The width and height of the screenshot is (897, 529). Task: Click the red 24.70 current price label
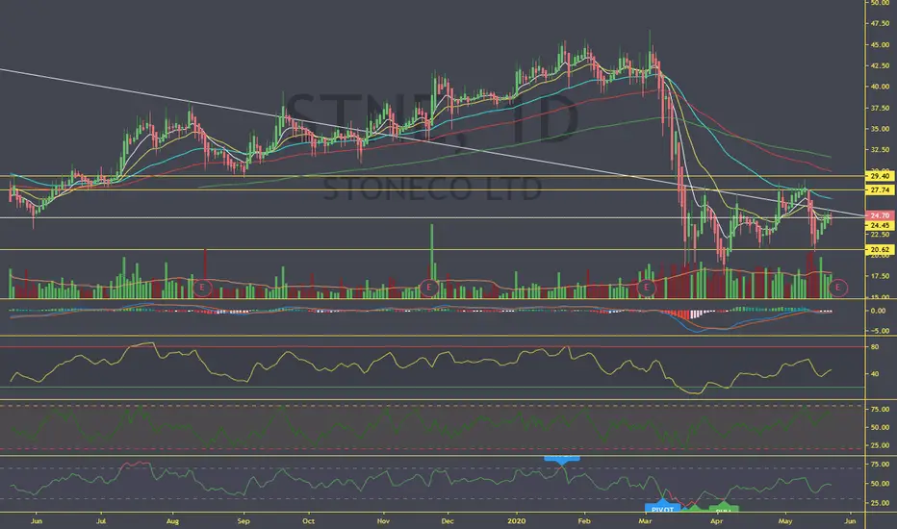[x=880, y=215]
